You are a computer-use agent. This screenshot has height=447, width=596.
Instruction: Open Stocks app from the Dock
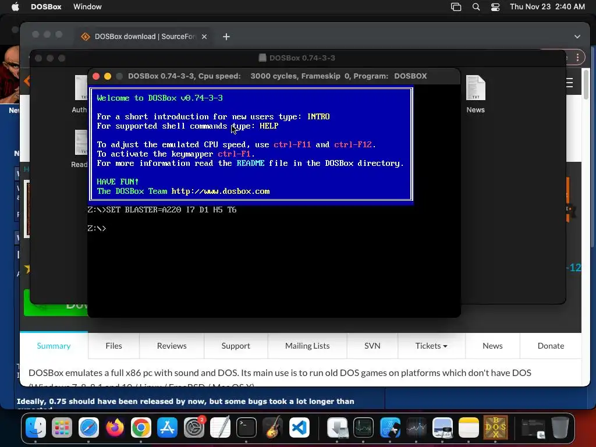click(x=416, y=427)
